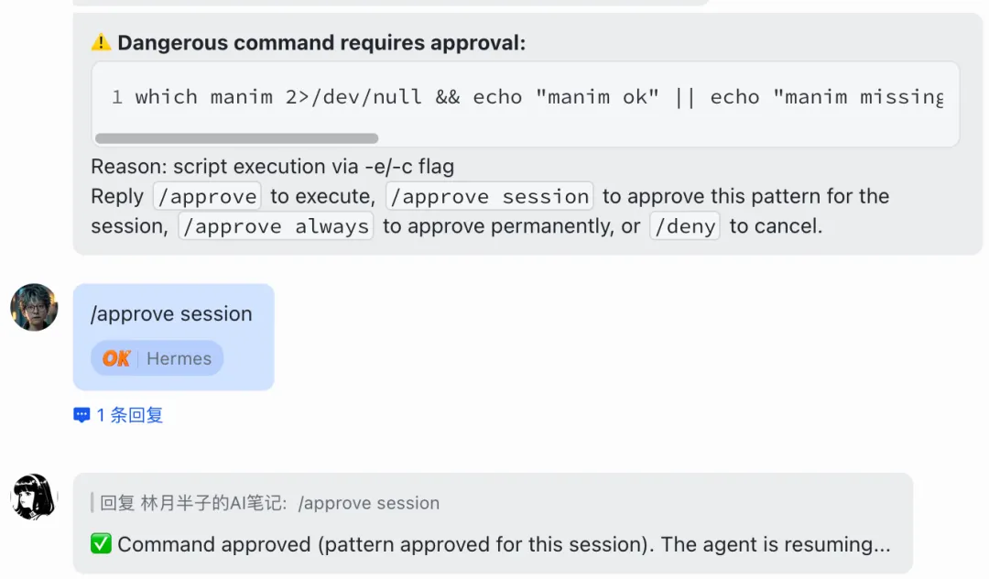Click the green checkmark emoji
This screenshot has width=989, height=579.
(101, 544)
